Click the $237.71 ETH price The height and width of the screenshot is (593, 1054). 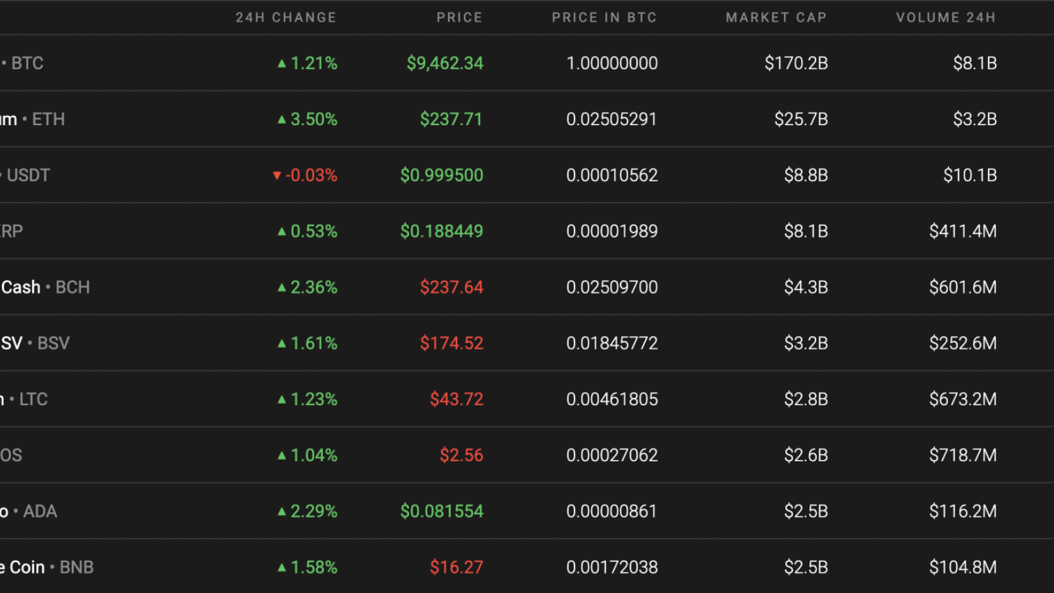click(x=451, y=119)
